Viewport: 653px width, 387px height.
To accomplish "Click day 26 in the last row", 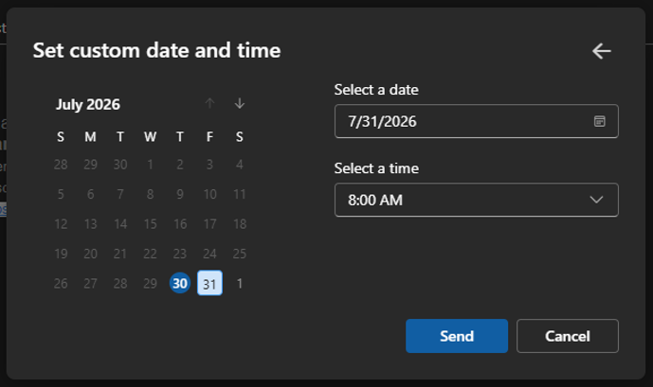I will (x=61, y=284).
